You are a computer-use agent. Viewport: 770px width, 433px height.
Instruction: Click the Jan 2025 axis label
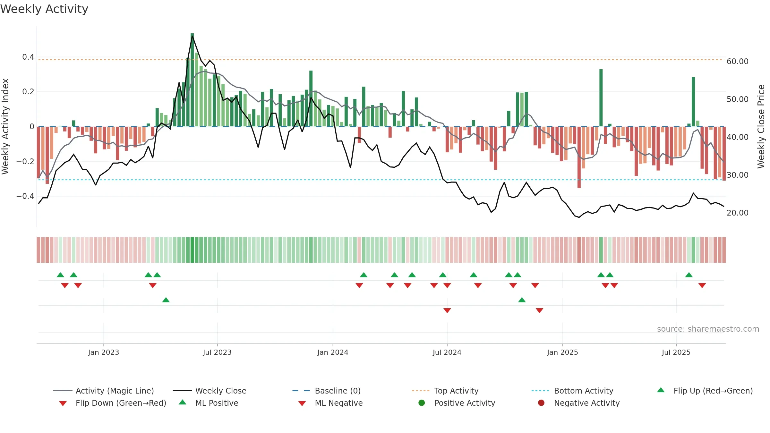pyautogui.click(x=562, y=352)
